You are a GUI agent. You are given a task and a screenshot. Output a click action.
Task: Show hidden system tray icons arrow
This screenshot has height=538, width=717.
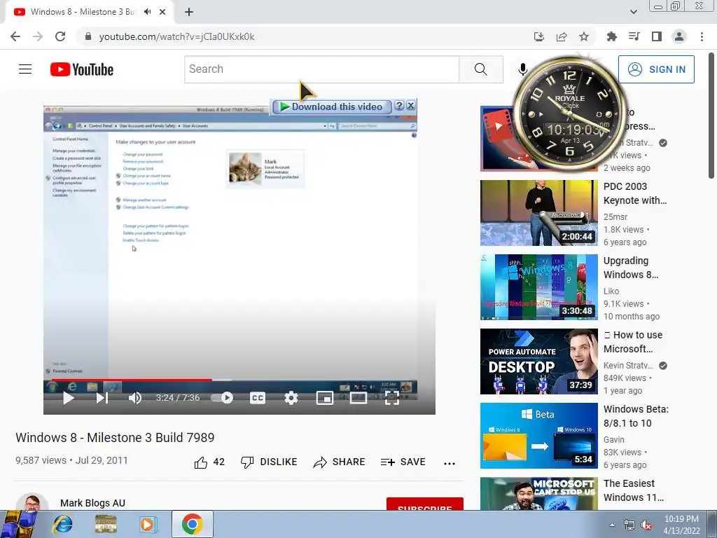click(612, 525)
